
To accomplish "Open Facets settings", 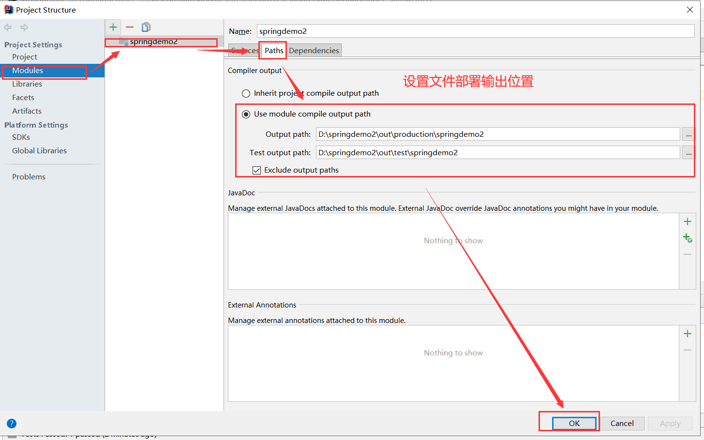I will click(x=23, y=97).
